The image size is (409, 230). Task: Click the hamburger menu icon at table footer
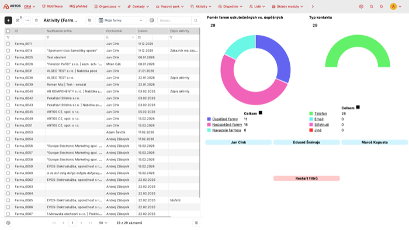tap(196, 223)
